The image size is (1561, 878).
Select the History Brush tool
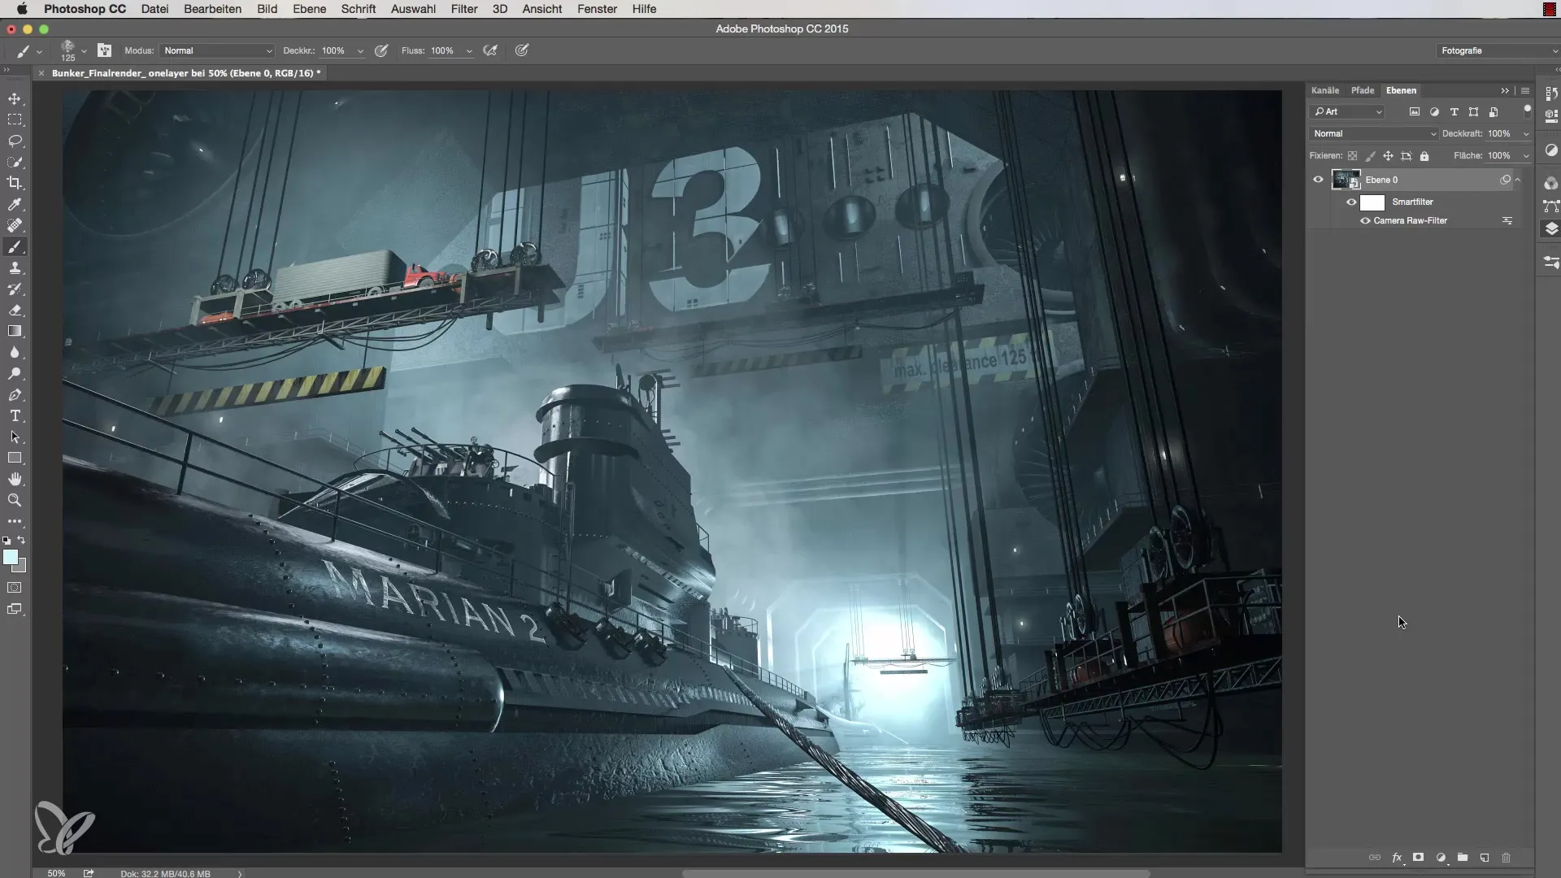point(15,289)
